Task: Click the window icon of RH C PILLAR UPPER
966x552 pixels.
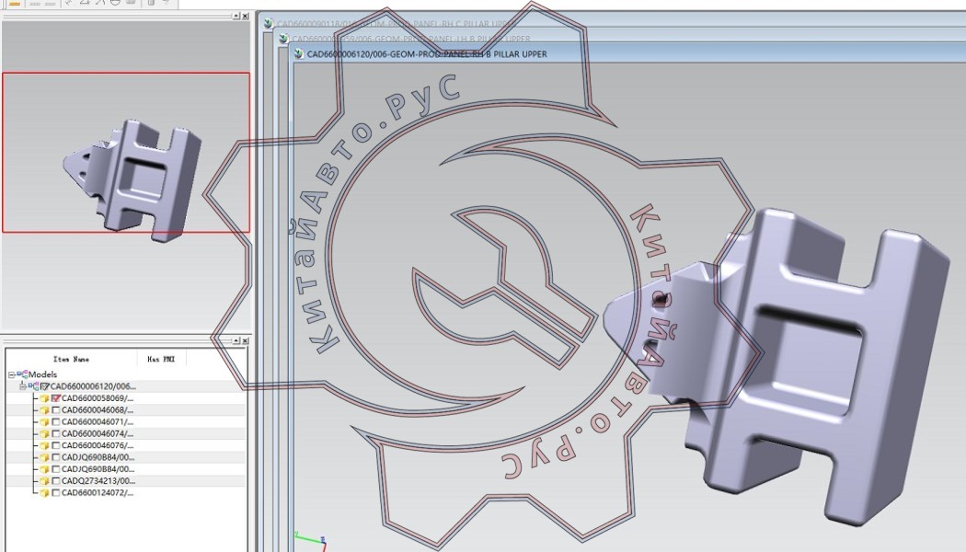Action: 269,24
